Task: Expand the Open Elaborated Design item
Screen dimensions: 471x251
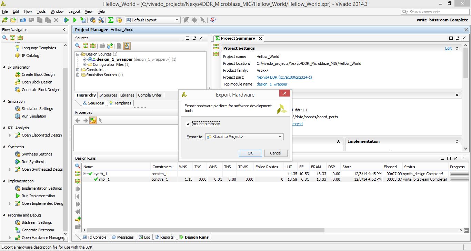Action: pos(10,135)
